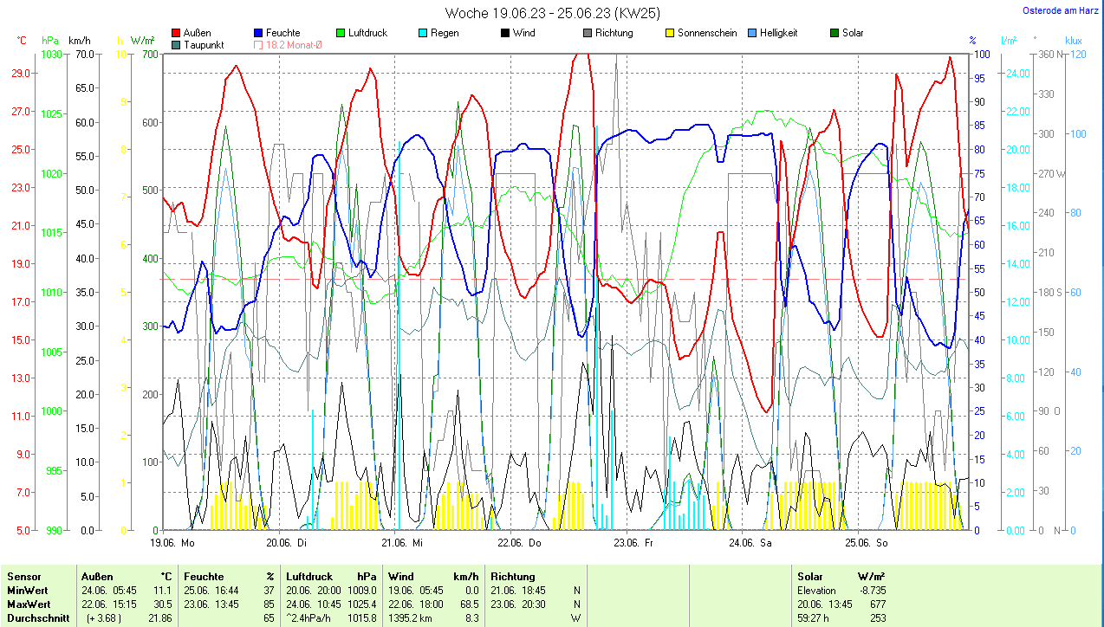This screenshot has height=627, width=1104.
Task: Click the Taupunkt legend swatch
Action: [x=177, y=44]
